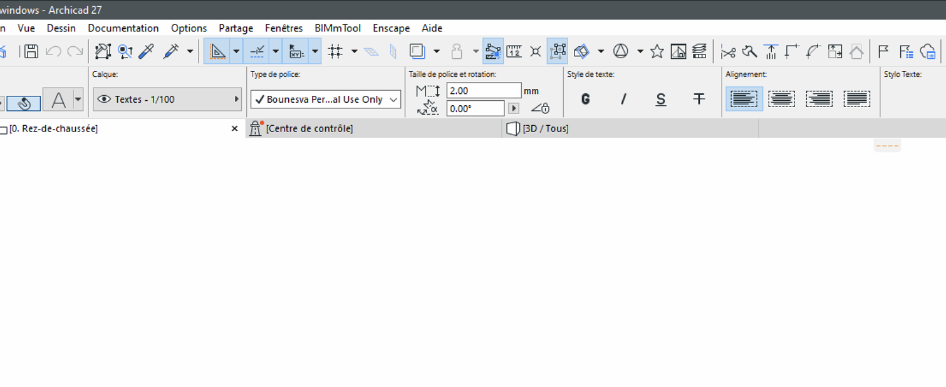The image size is (946, 387).
Task: Click the measure ruler tool icon
Action: (514, 51)
